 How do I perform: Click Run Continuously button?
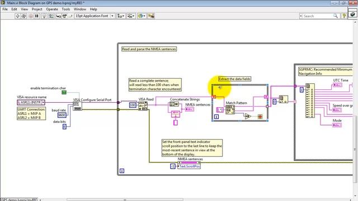[23, 16]
